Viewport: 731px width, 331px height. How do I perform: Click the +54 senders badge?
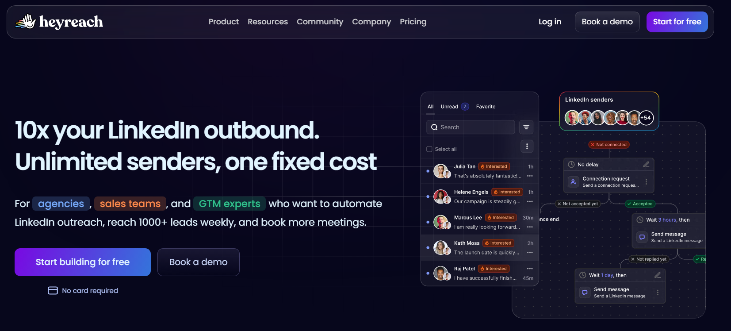pyautogui.click(x=646, y=118)
